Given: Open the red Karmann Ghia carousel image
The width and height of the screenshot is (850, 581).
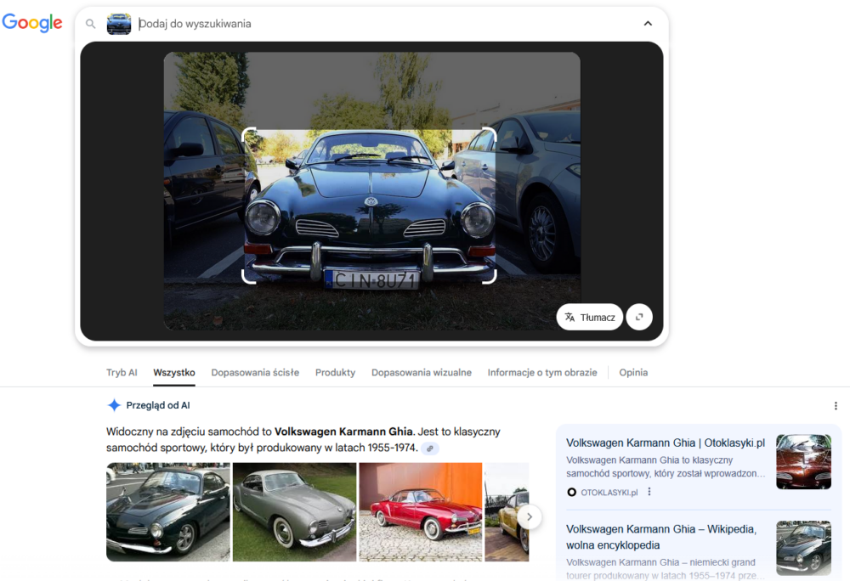Looking at the screenshot, I should 420,511.
